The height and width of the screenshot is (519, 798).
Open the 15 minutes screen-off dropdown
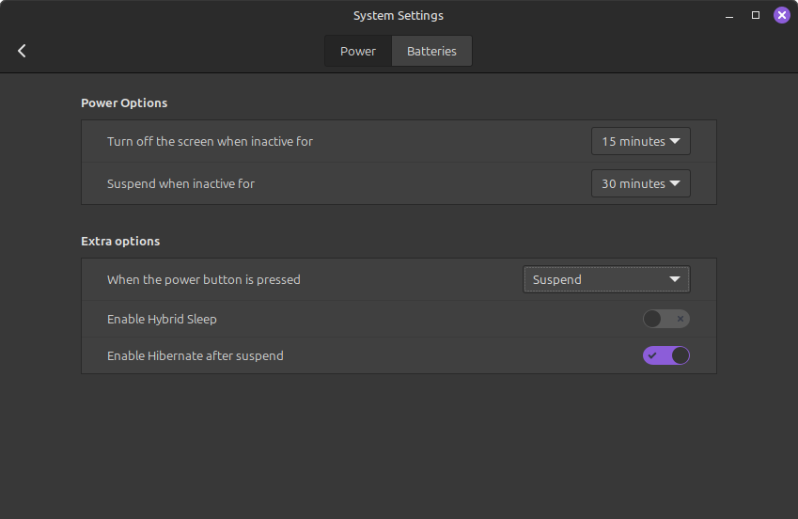[641, 142]
